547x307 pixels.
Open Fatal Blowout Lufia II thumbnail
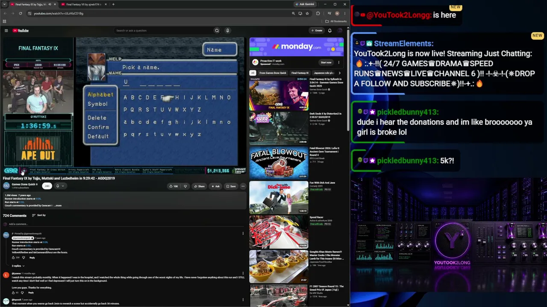point(279,163)
